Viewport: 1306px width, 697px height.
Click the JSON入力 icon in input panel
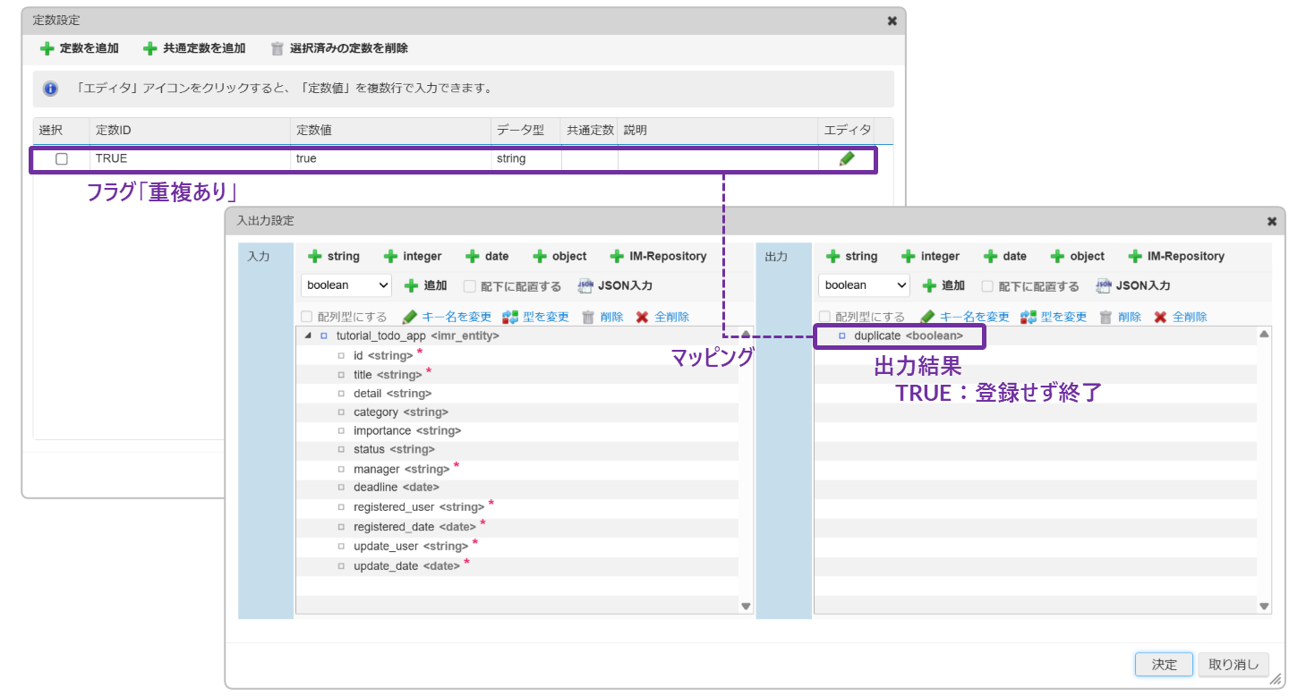586,285
